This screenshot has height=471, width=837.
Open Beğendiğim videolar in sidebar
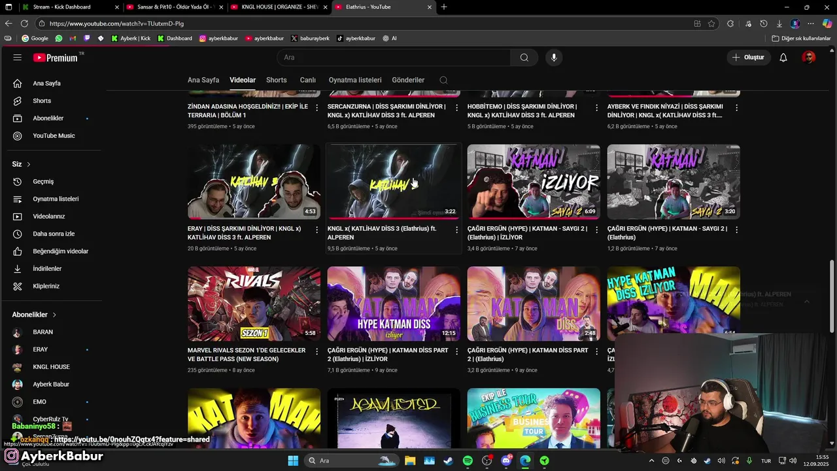pyautogui.click(x=60, y=251)
